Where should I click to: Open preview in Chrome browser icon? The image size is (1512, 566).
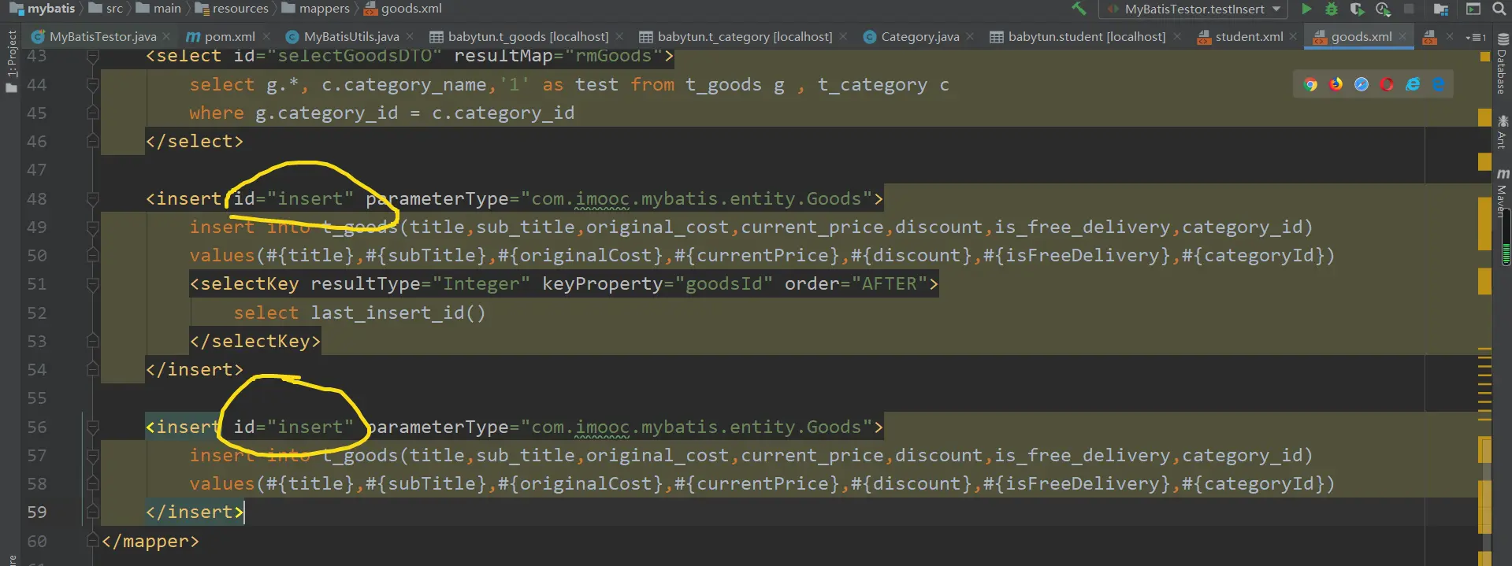pos(1310,84)
